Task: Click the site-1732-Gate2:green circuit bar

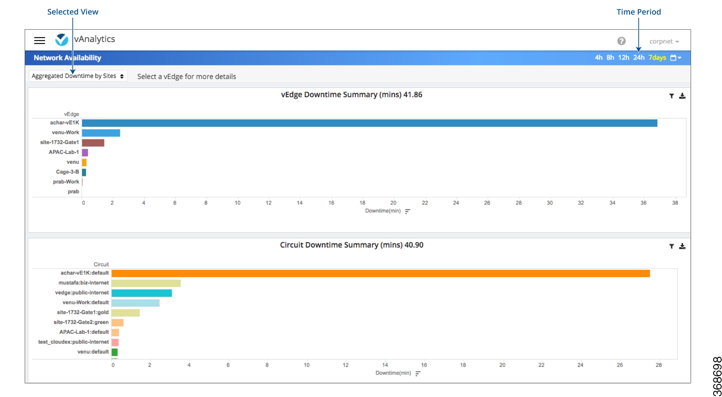Action: pyautogui.click(x=117, y=323)
